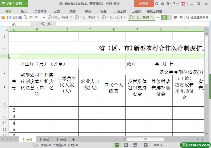Select row 7 header
Screen dimensions: 211x148
click(x=4, y=103)
